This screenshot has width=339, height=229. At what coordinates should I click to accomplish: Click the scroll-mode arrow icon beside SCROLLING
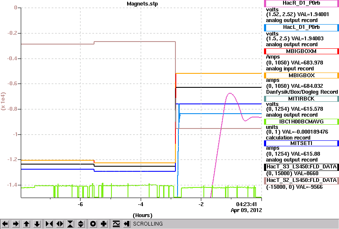pos(127,223)
